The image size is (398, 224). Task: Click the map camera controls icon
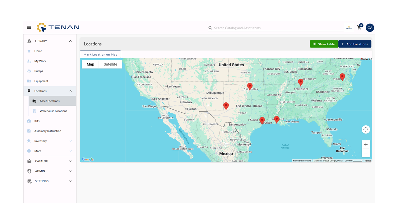coord(366,129)
